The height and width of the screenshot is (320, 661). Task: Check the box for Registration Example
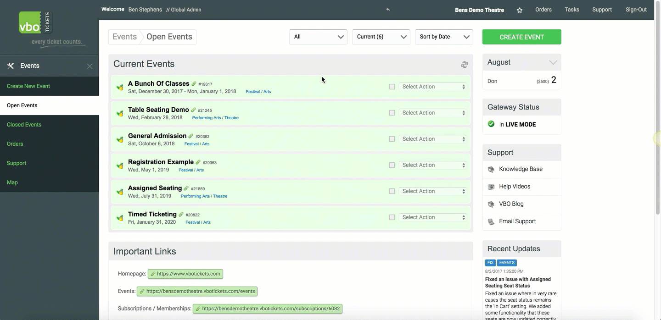point(392,165)
